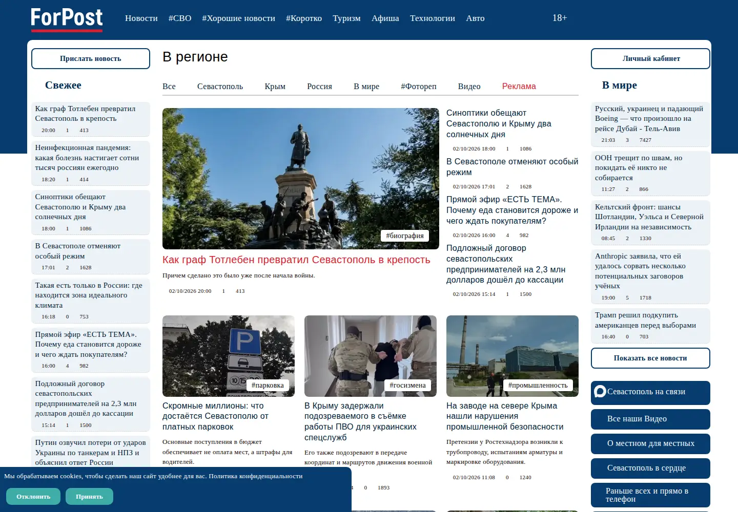Open the detention photo thumbnail
The width and height of the screenshot is (738, 512).
[371, 356]
